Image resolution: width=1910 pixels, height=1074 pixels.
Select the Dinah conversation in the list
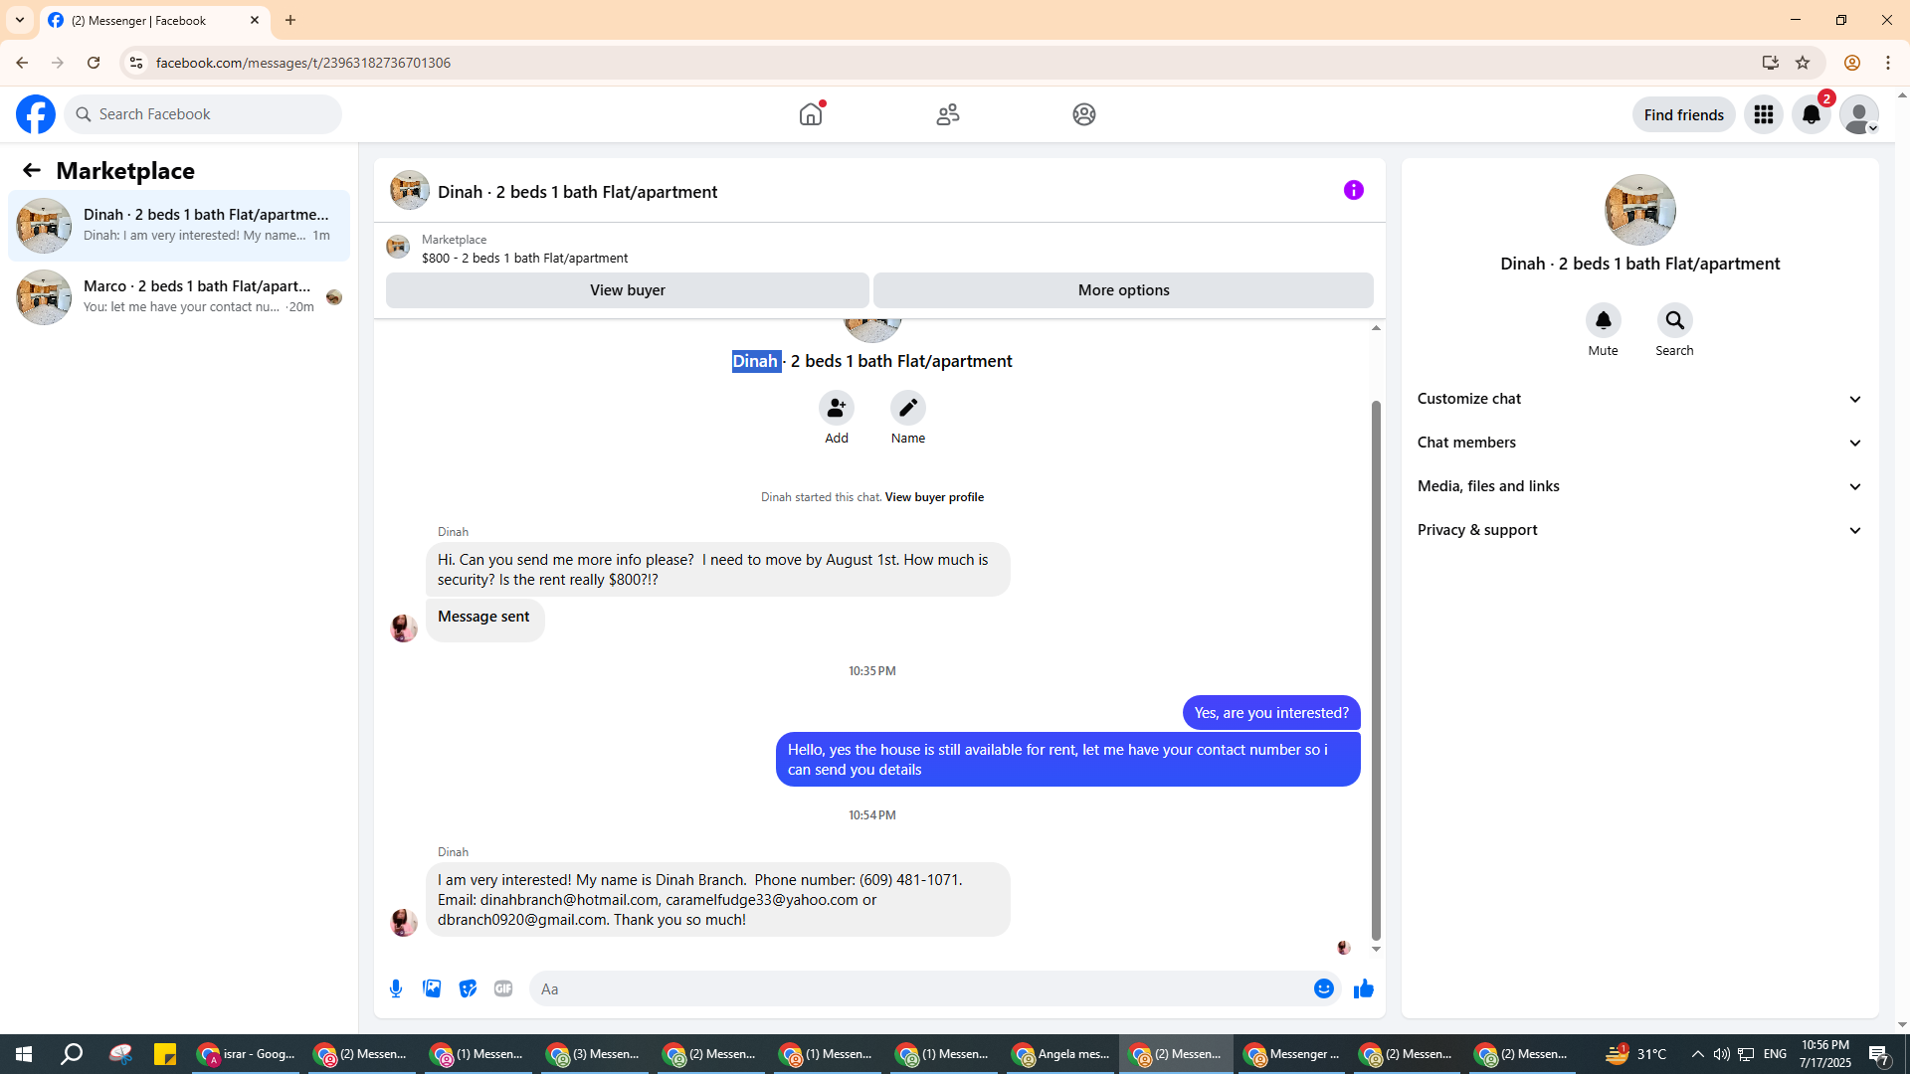point(179,226)
